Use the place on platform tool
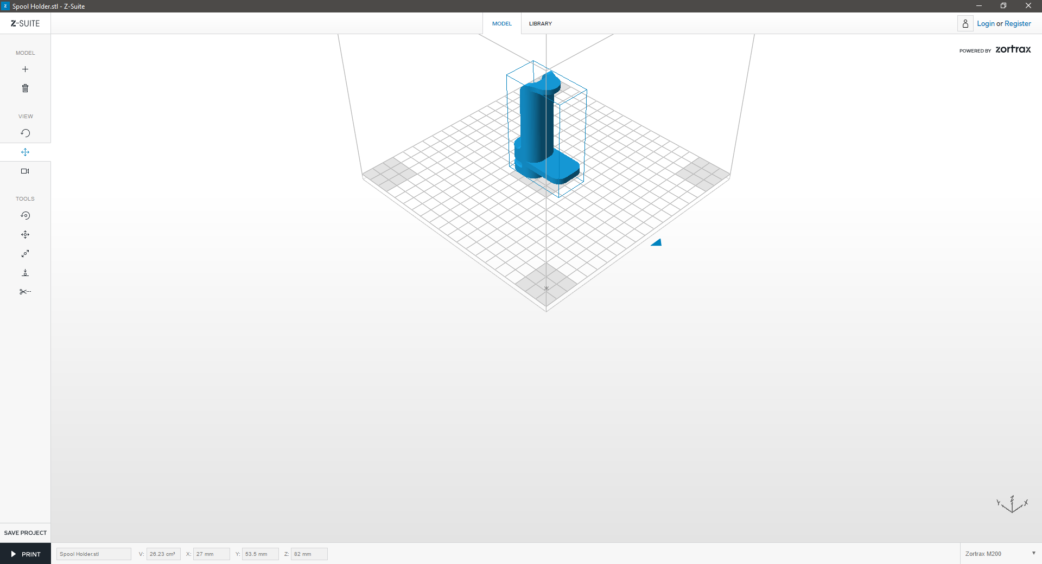 (x=25, y=273)
